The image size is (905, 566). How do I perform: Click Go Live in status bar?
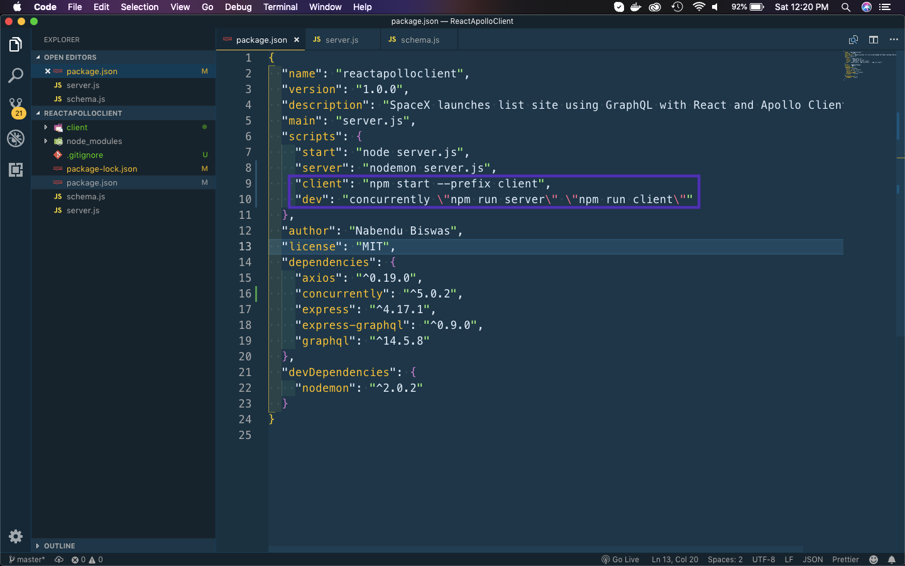click(x=620, y=560)
